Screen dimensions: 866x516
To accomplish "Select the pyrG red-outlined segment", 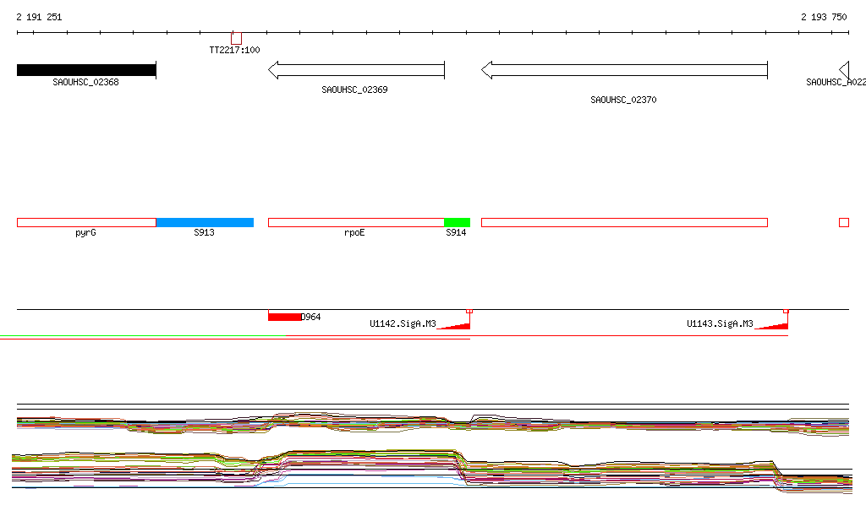I will [x=86, y=222].
